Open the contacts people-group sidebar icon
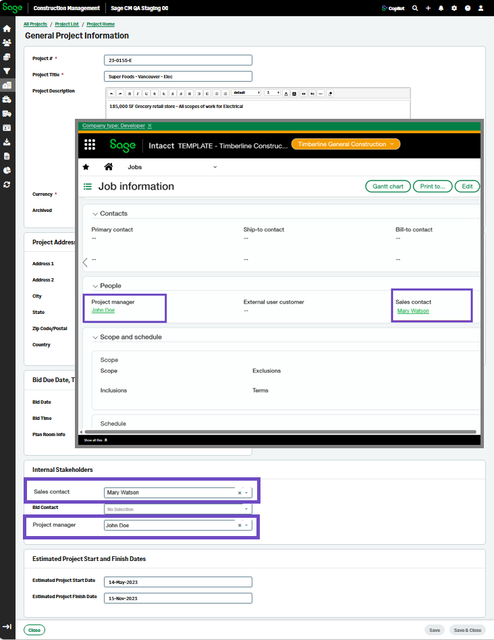This screenshot has height=640, width=494. coord(7,43)
